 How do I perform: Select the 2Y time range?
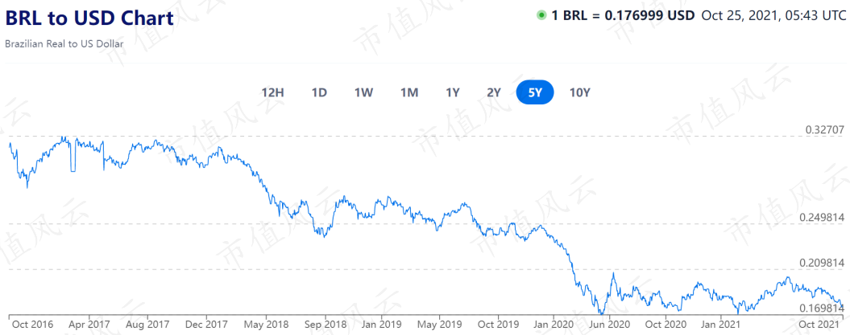pos(494,92)
